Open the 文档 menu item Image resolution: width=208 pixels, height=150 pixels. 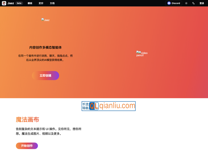coord(52,3)
